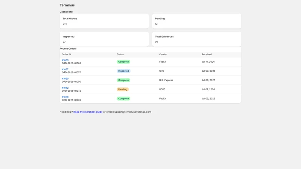Click the 'DHL Express' carrier cell
This screenshot has width=301, height=169.
[166, 80]
